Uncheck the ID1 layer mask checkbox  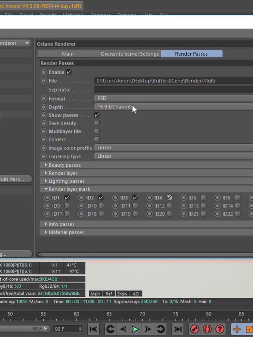(67, 198)
